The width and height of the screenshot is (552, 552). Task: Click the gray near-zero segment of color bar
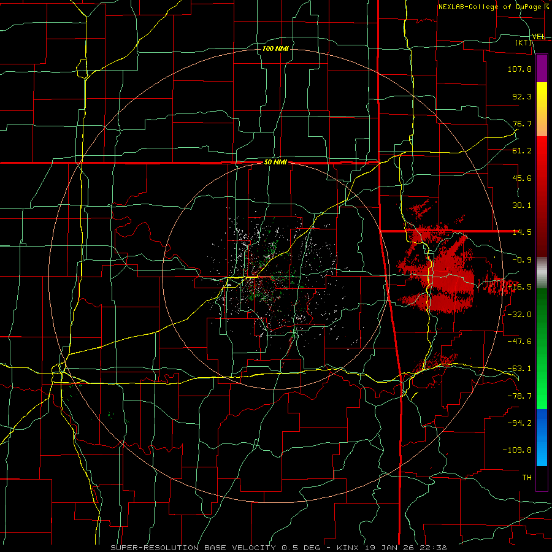pos(542,271)
